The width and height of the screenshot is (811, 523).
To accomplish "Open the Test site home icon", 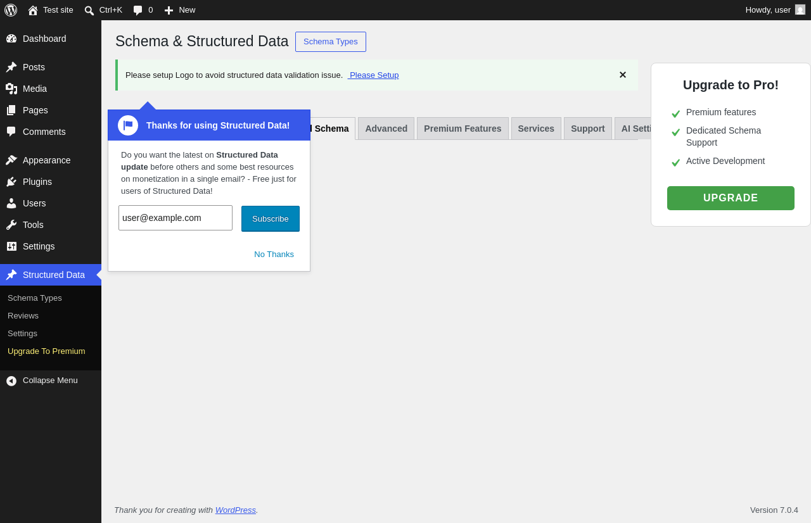I will [33, 10].
